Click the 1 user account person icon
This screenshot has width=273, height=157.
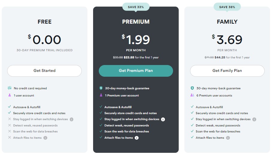10,95
